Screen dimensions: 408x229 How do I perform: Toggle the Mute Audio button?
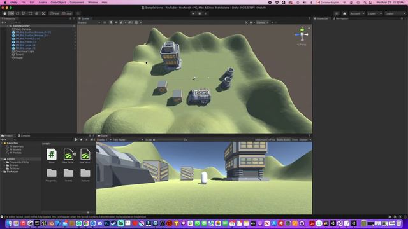click(x=283, y=140)
